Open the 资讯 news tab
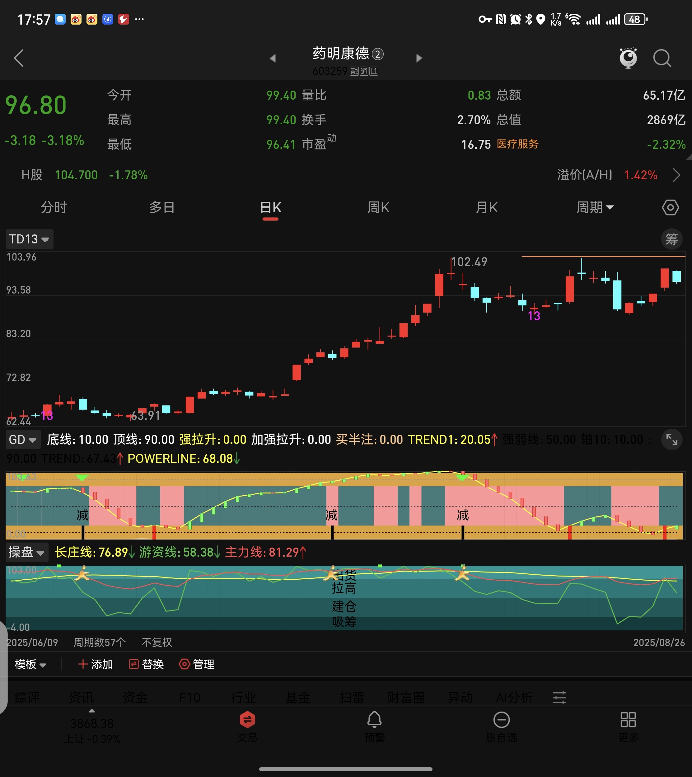Image resolution: width=692 pixels, height=777 pixels. pyautogui.click(x=81, y=698)
